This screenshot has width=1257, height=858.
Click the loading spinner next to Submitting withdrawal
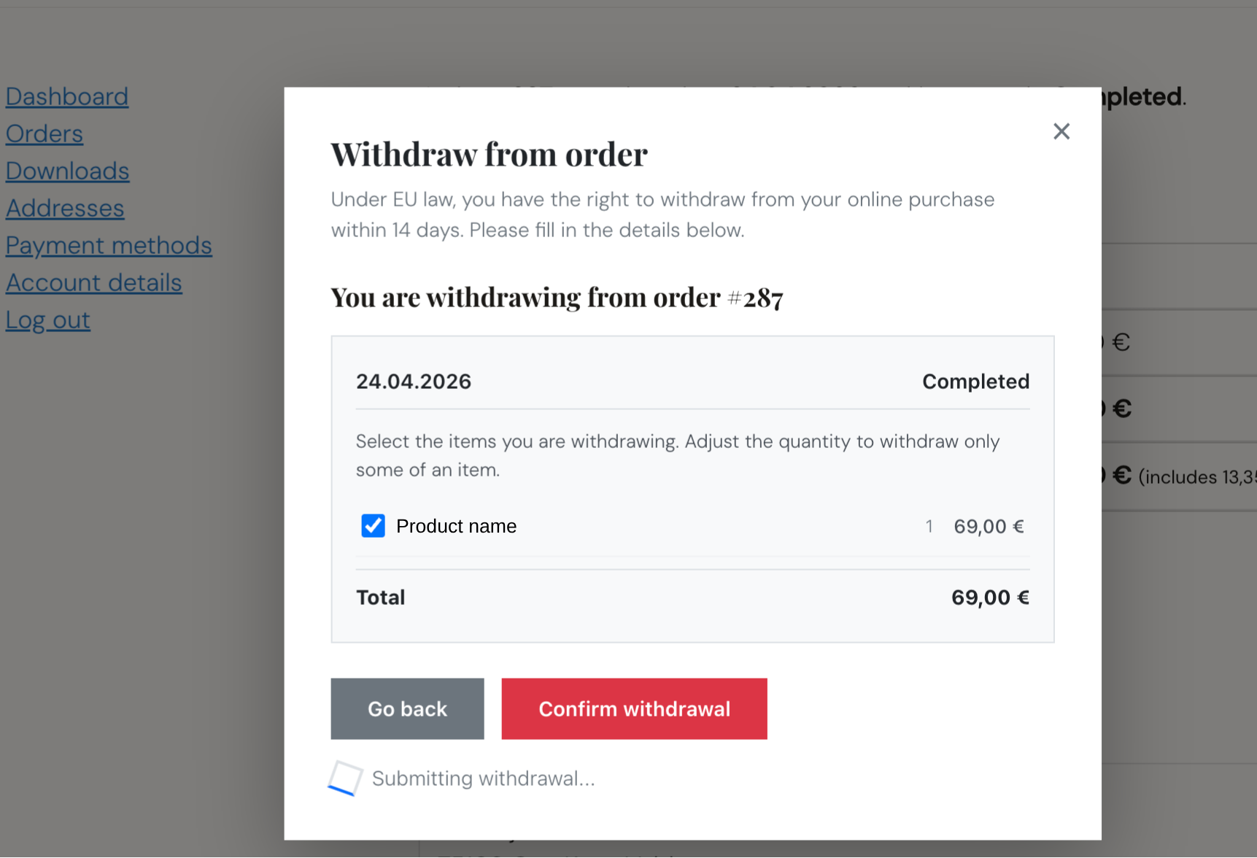point(345,778)
